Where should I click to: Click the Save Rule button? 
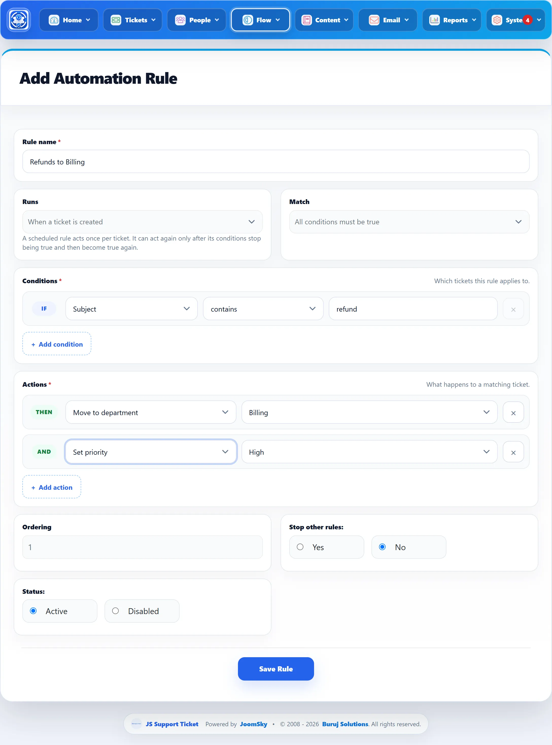(x=276, y=669)
